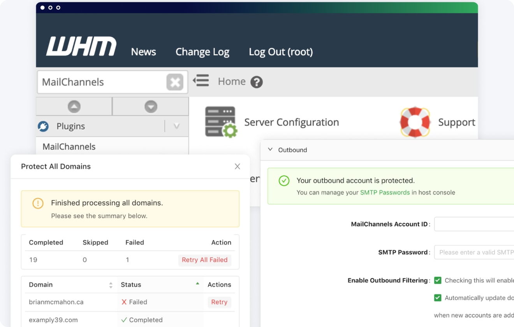Sort table by Status column arrow

[197, 283]
